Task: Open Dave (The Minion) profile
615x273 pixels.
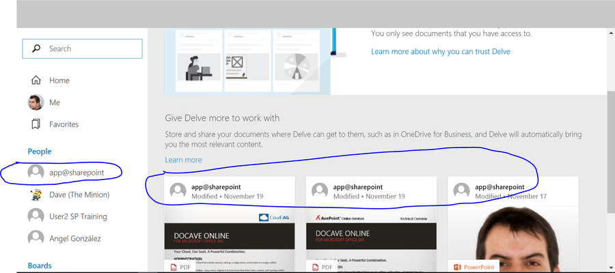Action: 79,195
